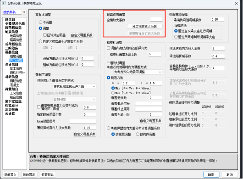Edit 调整系数上限 value 2
The height and width of the screenshot is (179, 243).
click(155, 115)
